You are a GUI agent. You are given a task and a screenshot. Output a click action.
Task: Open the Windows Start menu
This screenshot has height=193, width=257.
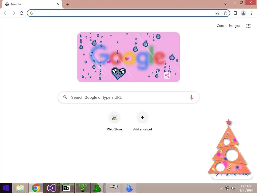(6, 188)
